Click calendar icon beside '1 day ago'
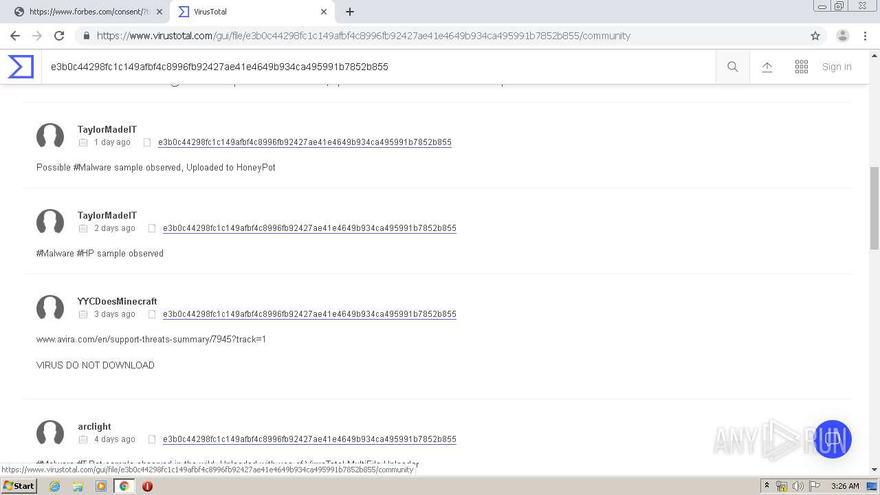The image size is (880, 495). click(83, 142)
